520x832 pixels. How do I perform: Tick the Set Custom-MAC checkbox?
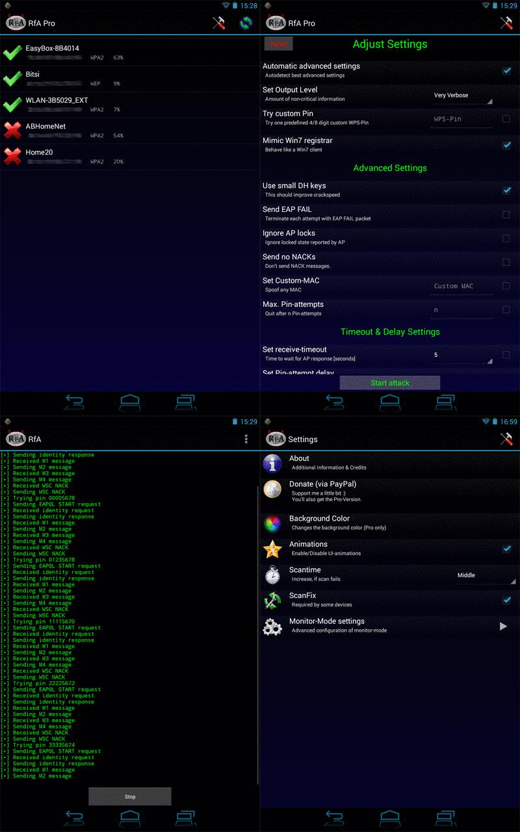point(506,286)
